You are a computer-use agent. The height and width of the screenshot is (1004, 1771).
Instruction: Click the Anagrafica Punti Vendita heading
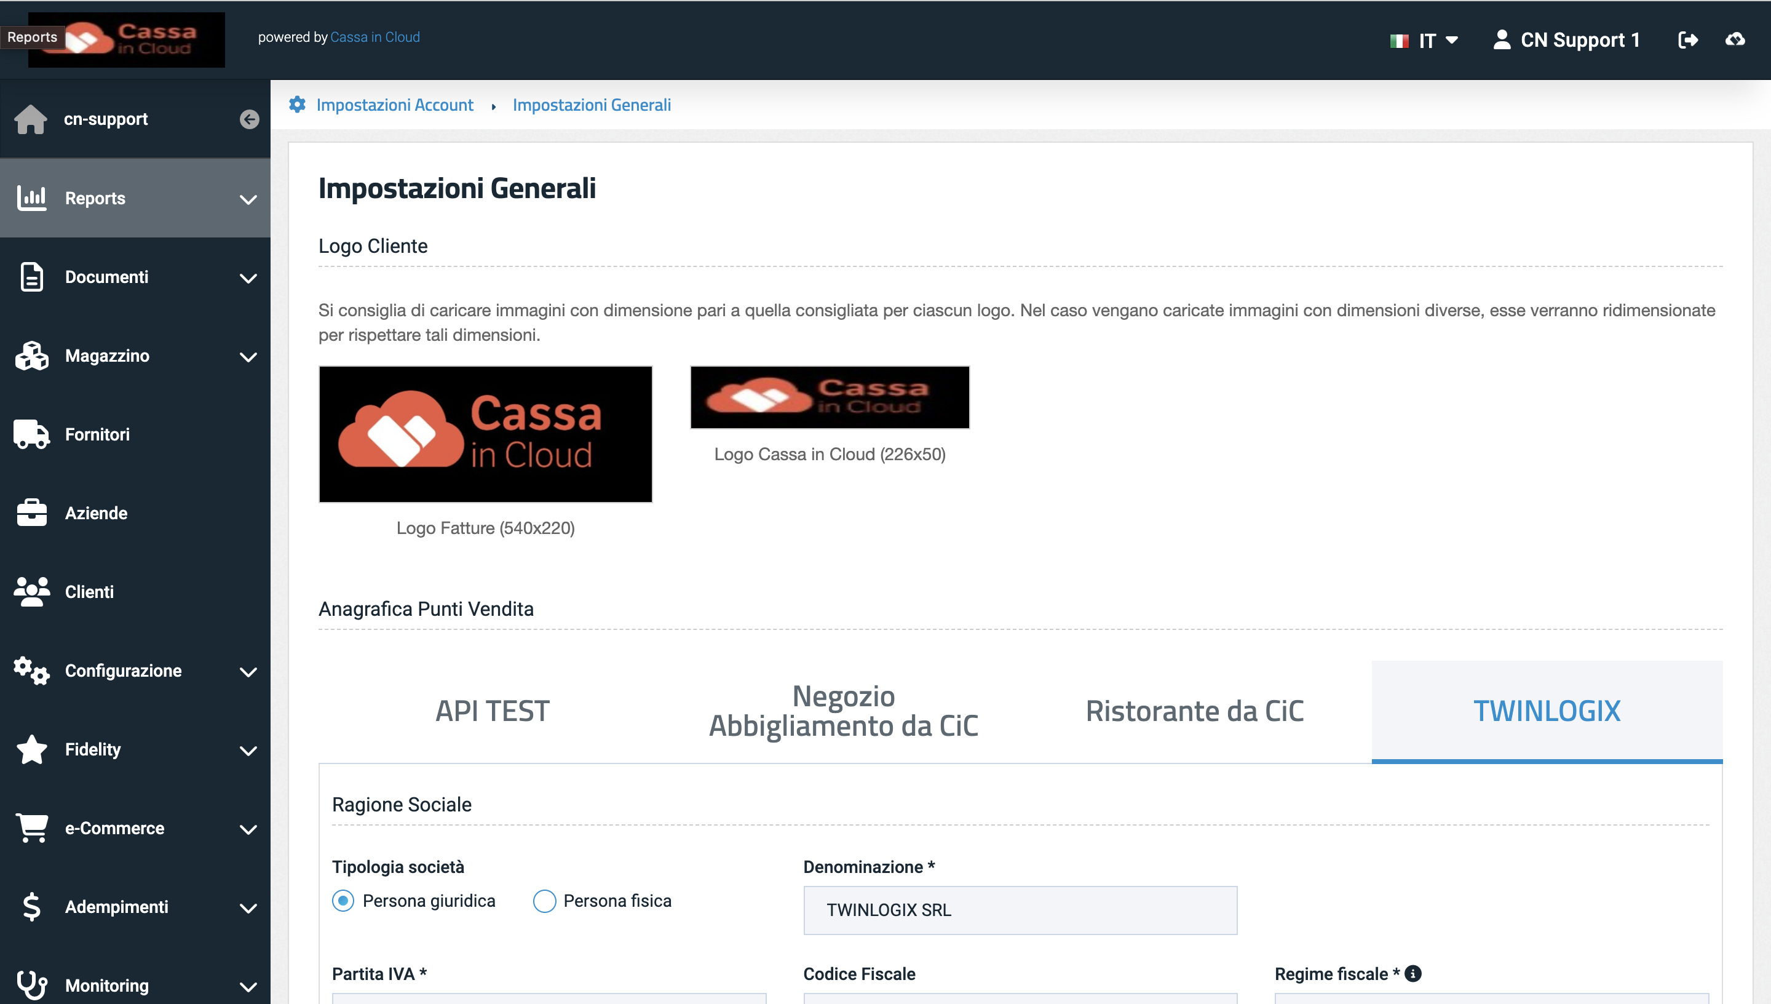coord(426,609)
